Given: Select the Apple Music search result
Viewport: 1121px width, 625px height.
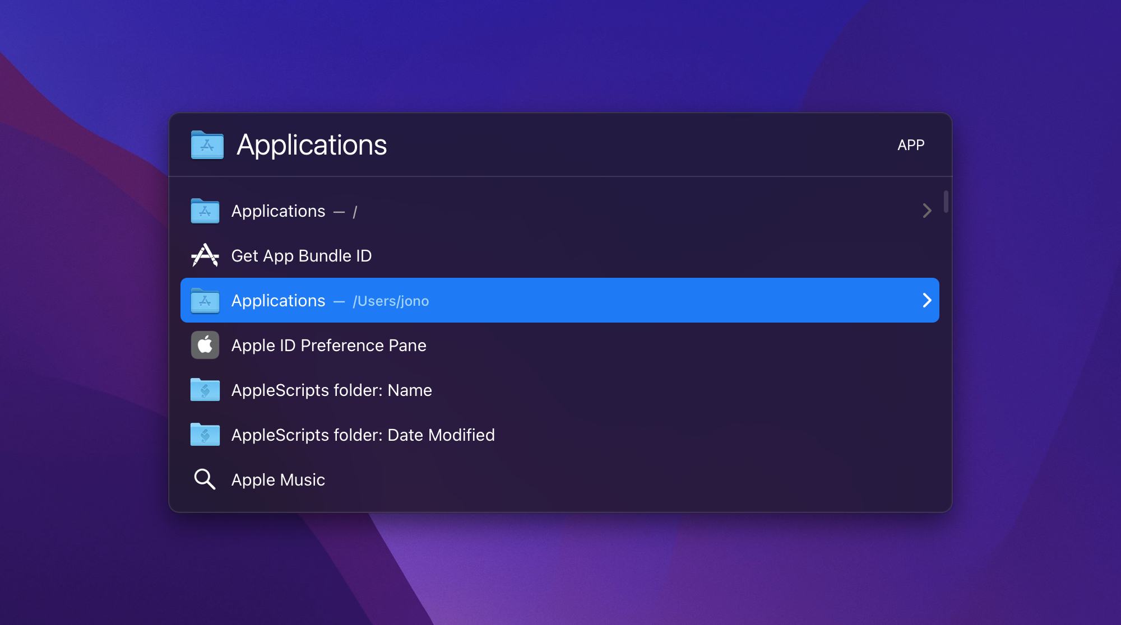Looking at the screenshot, I should pos(559,479).
